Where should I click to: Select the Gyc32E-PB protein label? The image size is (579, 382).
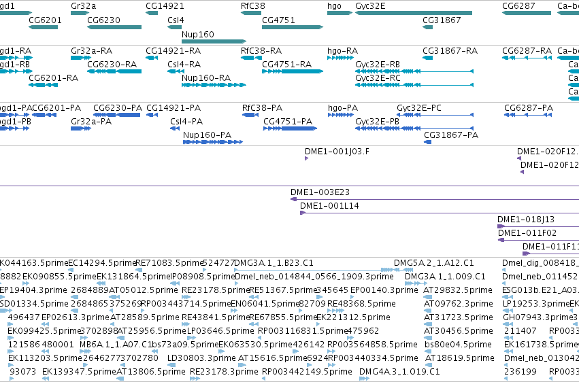378,121
